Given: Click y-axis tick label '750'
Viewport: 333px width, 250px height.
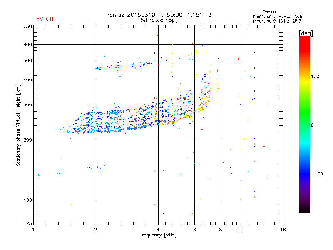Looking at the screenshot, I should tap(27, 26).
